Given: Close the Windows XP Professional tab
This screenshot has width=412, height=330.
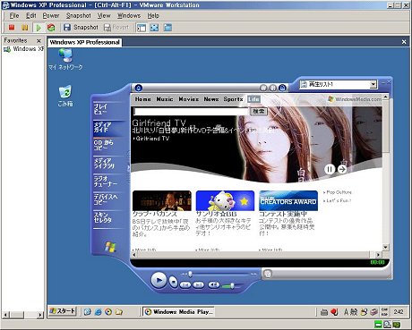Looking at the screenshot, I should point(404,42).
